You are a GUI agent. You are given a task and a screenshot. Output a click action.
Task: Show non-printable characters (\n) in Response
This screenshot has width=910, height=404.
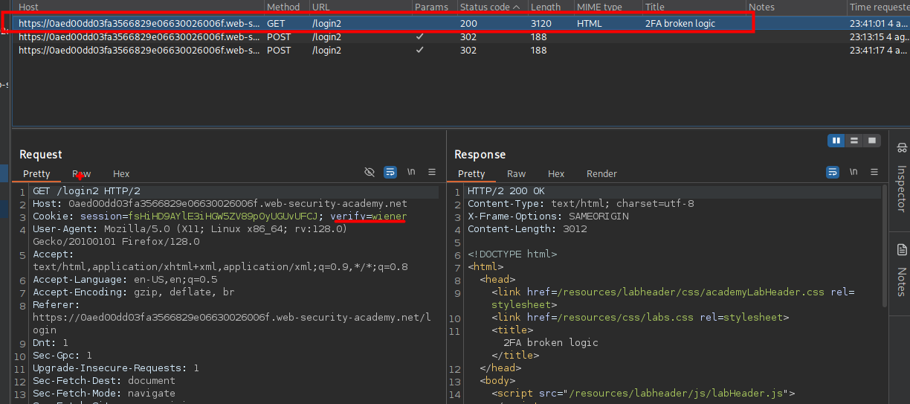[x=853, y=173]
